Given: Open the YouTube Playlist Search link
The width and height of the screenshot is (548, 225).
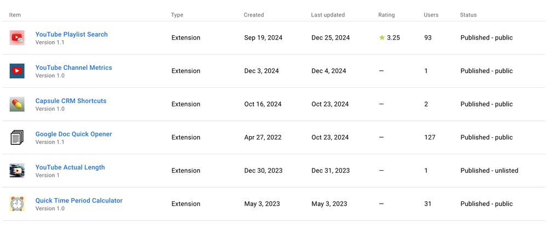Looking at the screenshot, I should [x=71, y=34].
